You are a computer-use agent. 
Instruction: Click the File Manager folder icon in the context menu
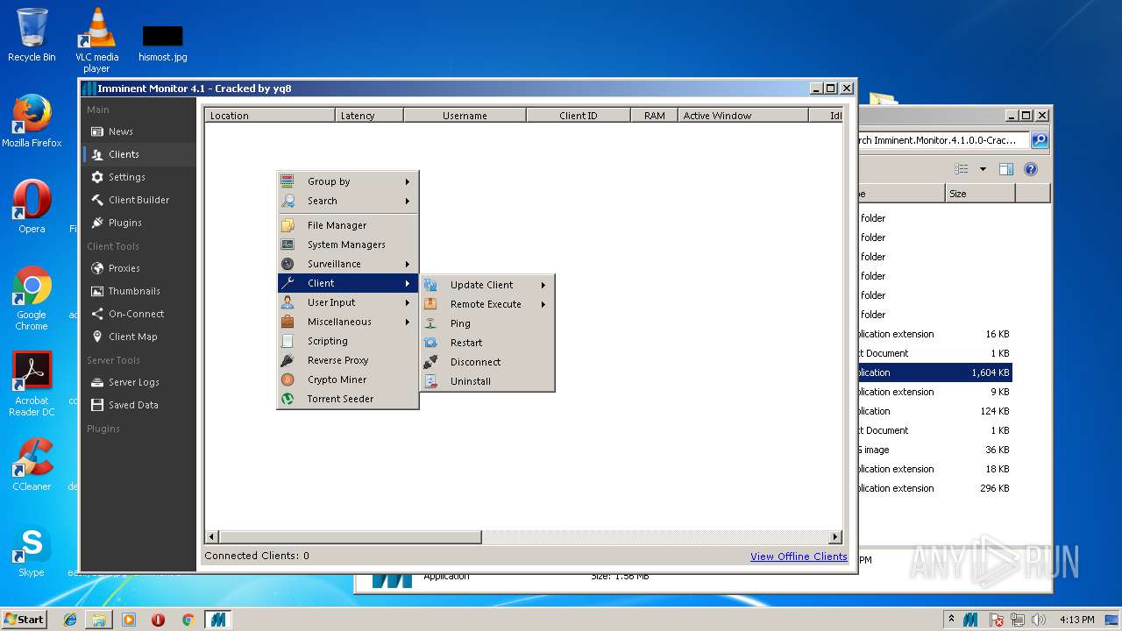pos(288,225)
